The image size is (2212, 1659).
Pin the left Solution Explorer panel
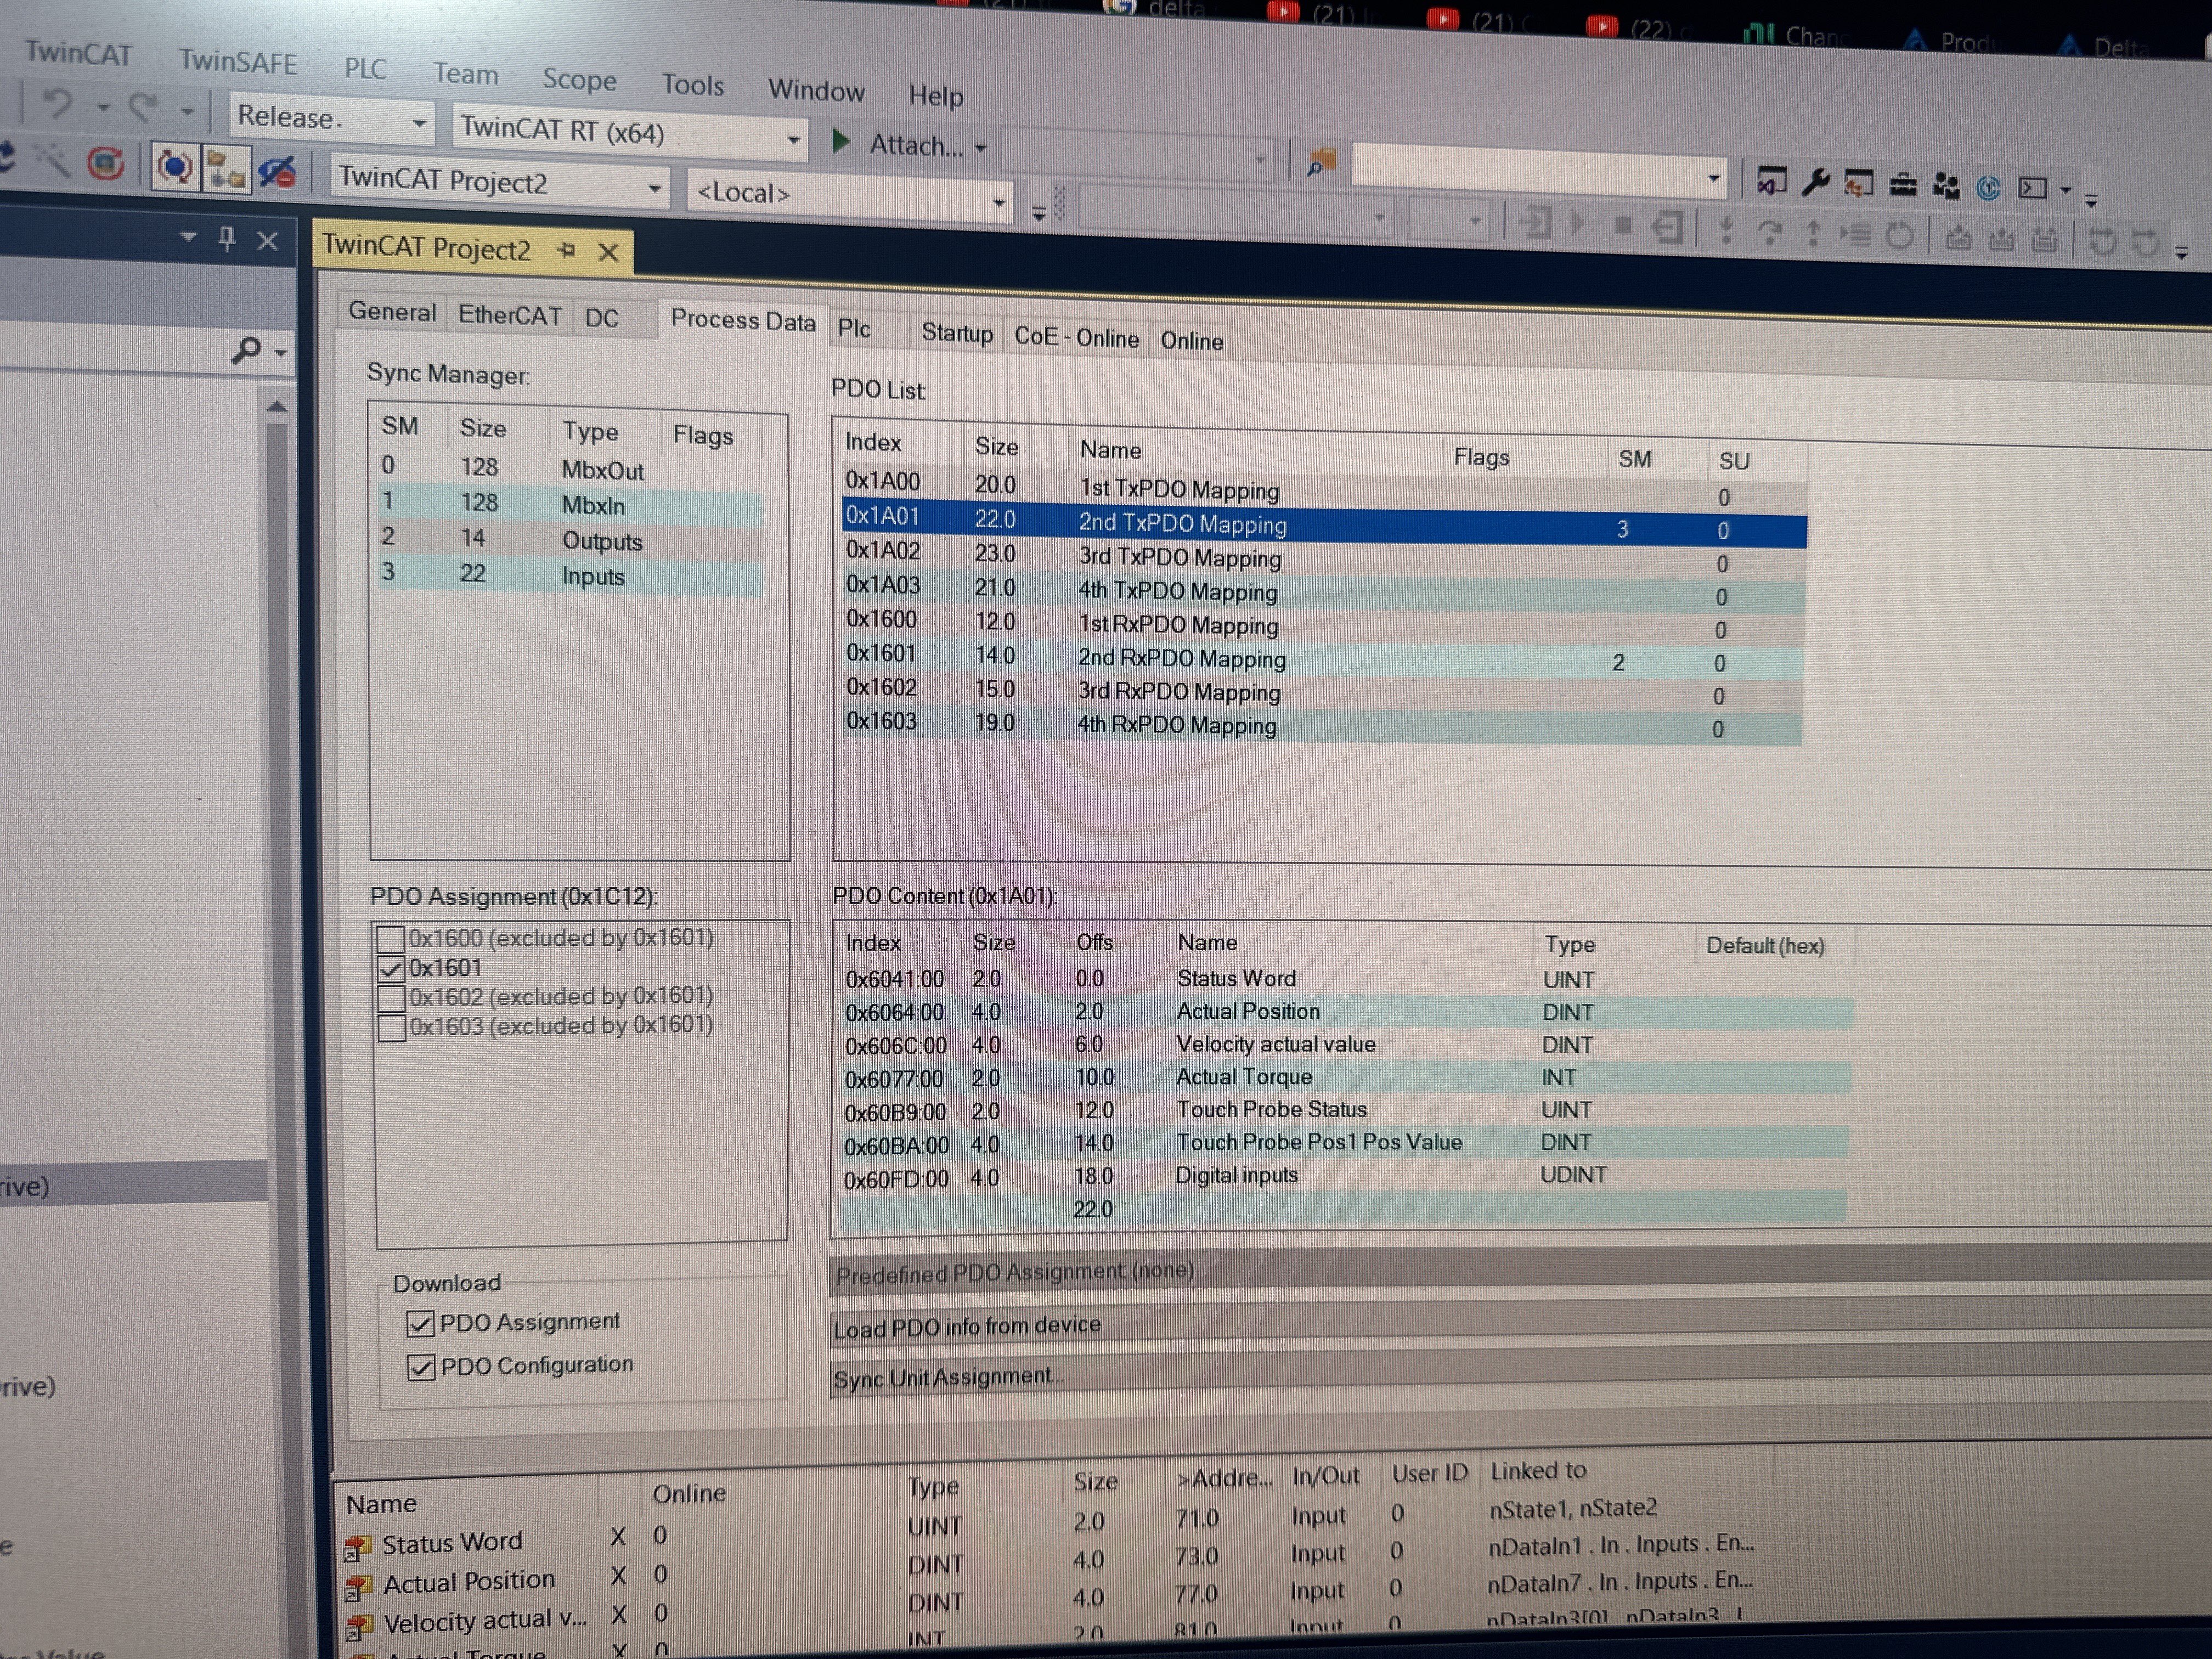pos(227,238)
